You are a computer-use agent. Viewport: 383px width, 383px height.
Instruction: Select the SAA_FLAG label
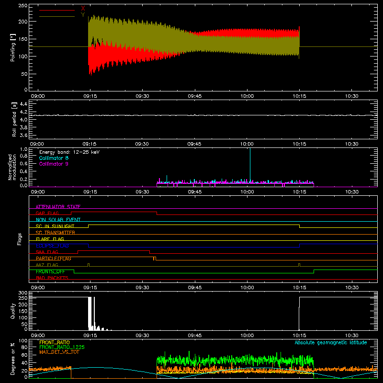point(47,252)
